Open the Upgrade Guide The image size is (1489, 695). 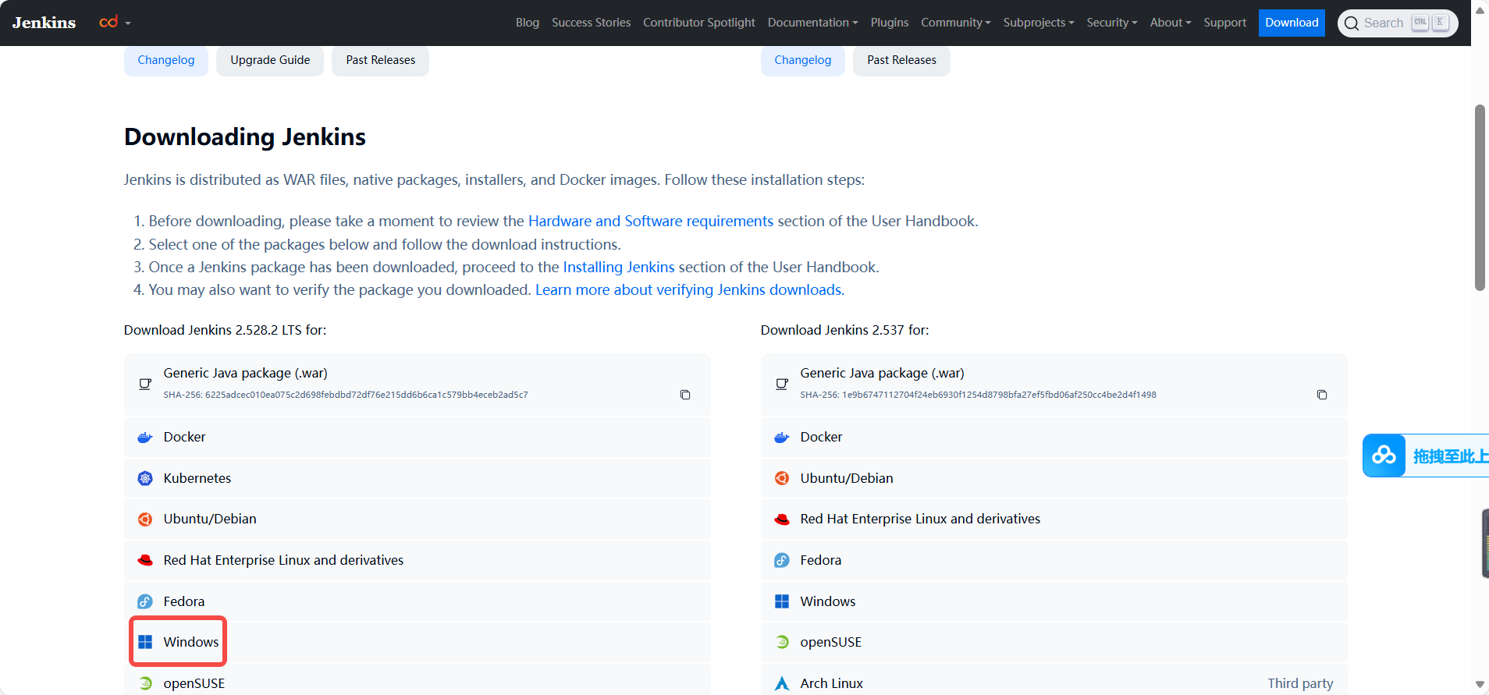point(270,60)
